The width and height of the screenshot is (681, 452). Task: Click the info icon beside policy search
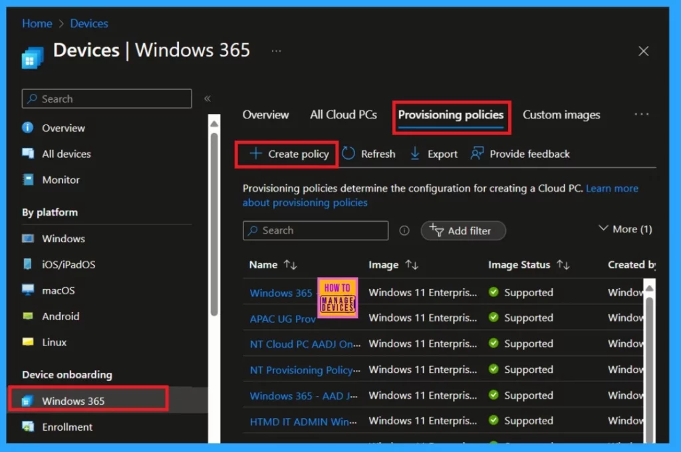point(404,230)
